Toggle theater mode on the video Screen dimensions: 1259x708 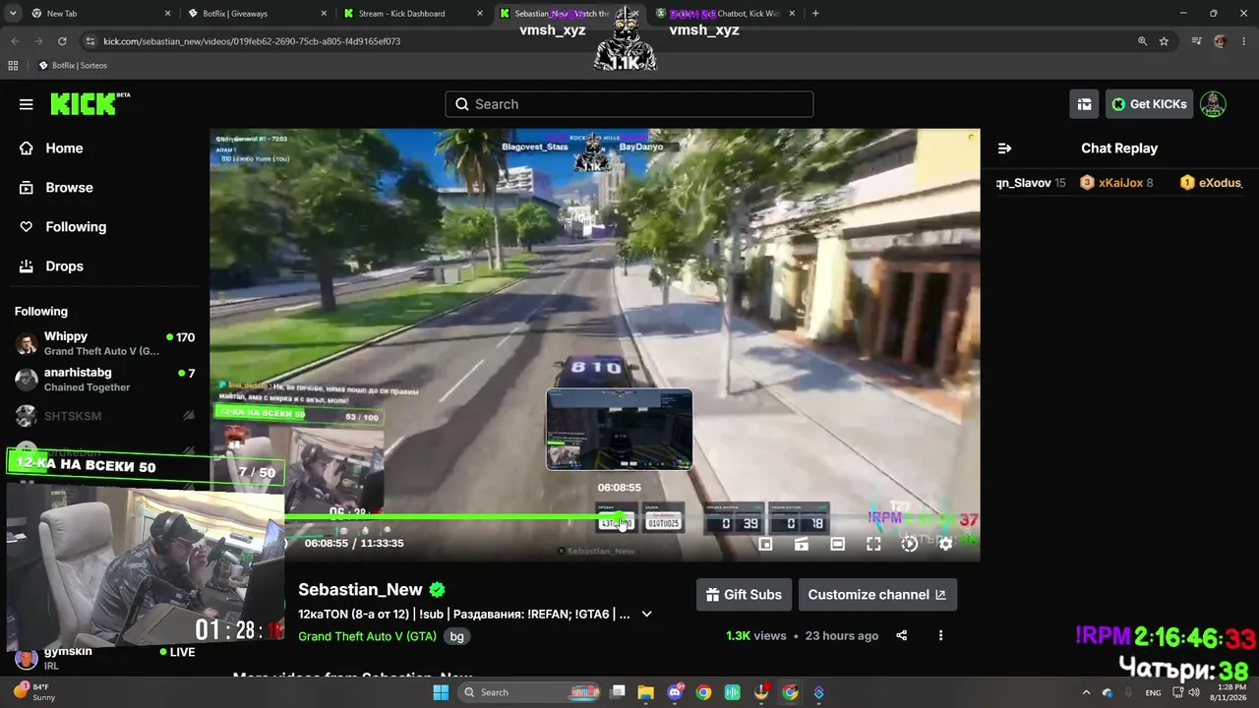point(838,544)
